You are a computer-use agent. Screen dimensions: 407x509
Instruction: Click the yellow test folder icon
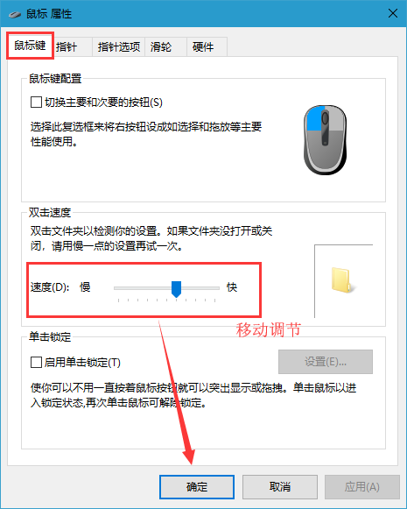(343, 280)
